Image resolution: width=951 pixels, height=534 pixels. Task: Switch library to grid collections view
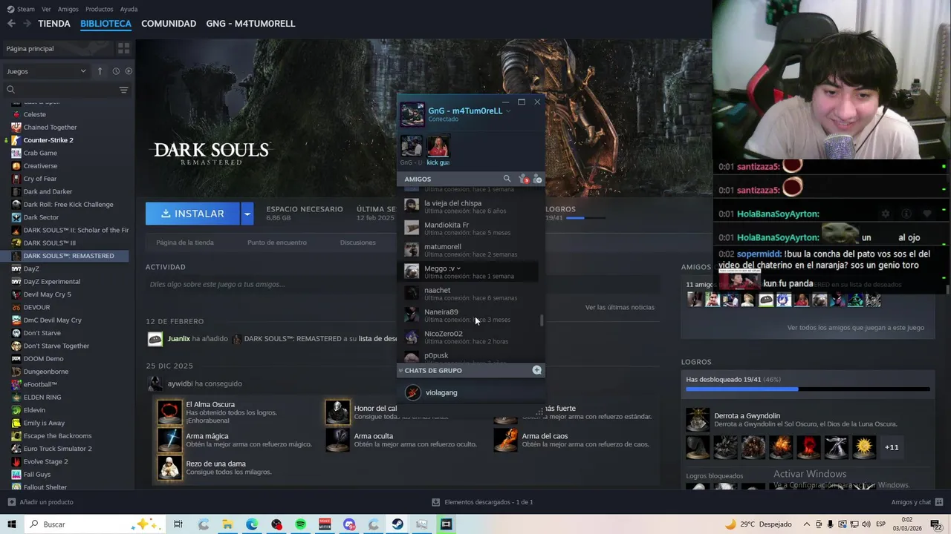pyautogui.click(x=123, y=48)
